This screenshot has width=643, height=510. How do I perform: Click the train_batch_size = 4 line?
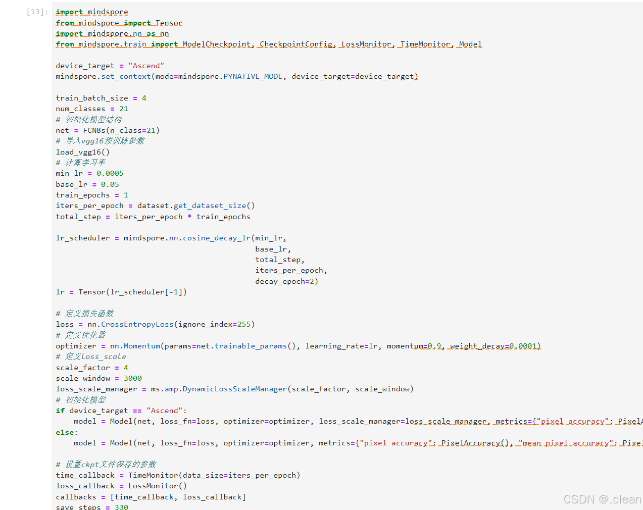click(101, 98)
